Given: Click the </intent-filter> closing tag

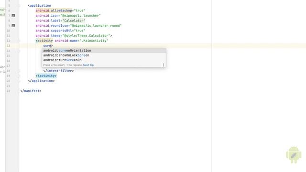Looking at the screenshot, I should pos(58,71).
